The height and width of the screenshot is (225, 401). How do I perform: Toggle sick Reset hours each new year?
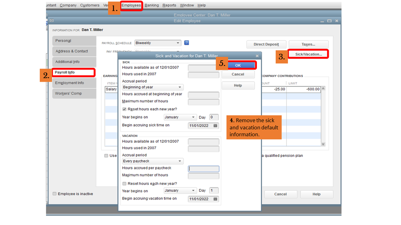124,109
